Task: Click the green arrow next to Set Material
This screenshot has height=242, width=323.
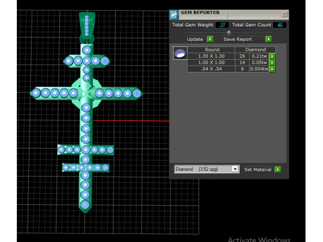Action: (x=278, y=169)
